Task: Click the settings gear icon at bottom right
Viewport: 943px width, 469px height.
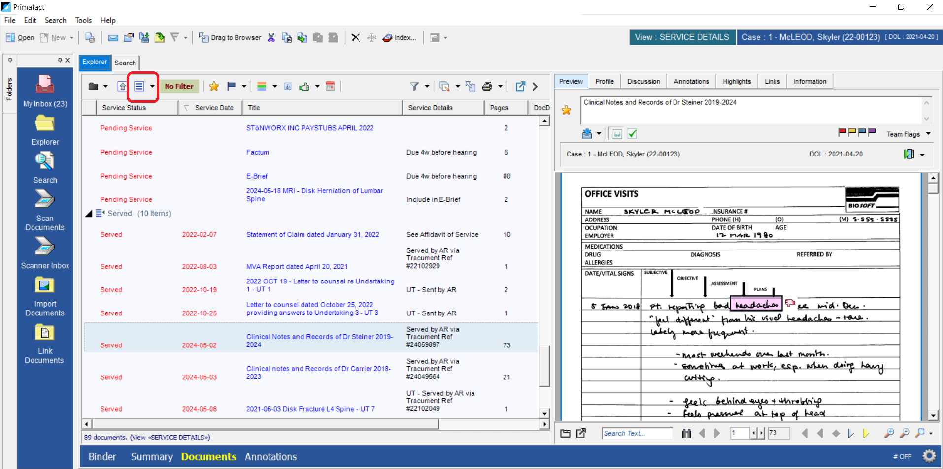Action: pos(929,456)
